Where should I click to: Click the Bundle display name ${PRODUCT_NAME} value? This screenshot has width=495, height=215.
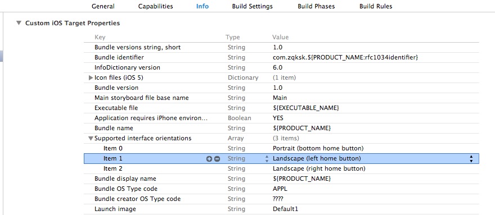302,179
